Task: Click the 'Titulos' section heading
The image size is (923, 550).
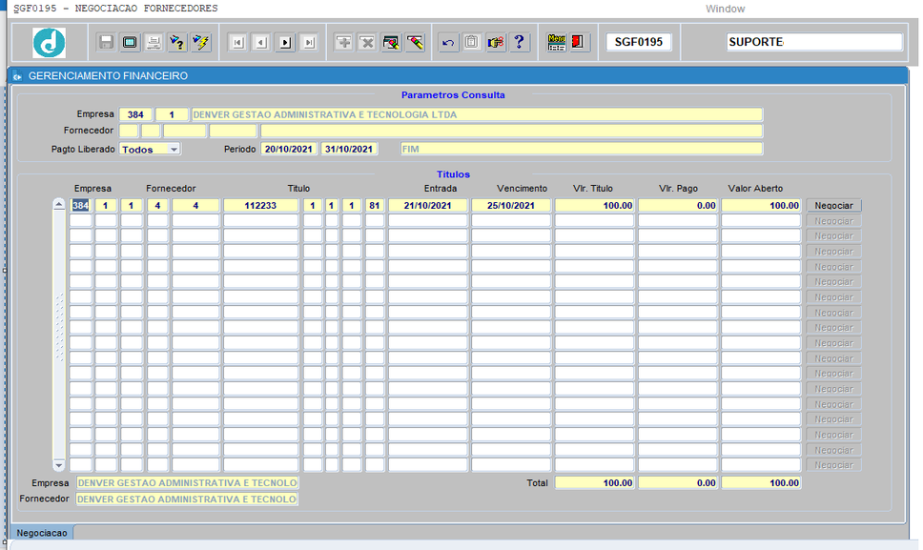Action: point(453,174)
